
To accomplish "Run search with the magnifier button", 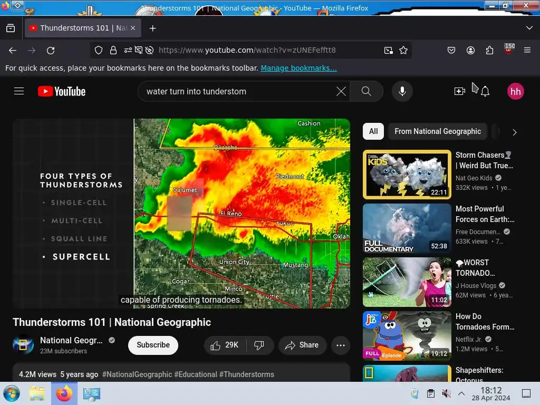I will pos(367,91).
